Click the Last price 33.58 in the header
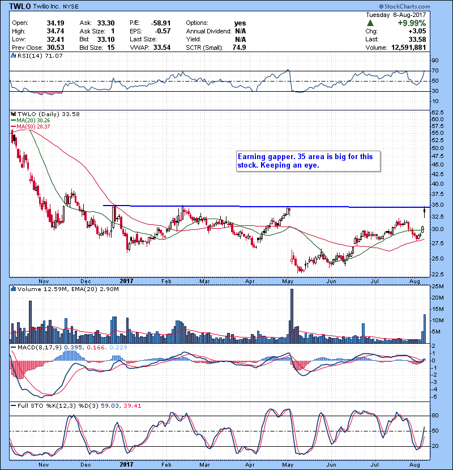This screenshot has height=470, width=453. tap(417, 39)
